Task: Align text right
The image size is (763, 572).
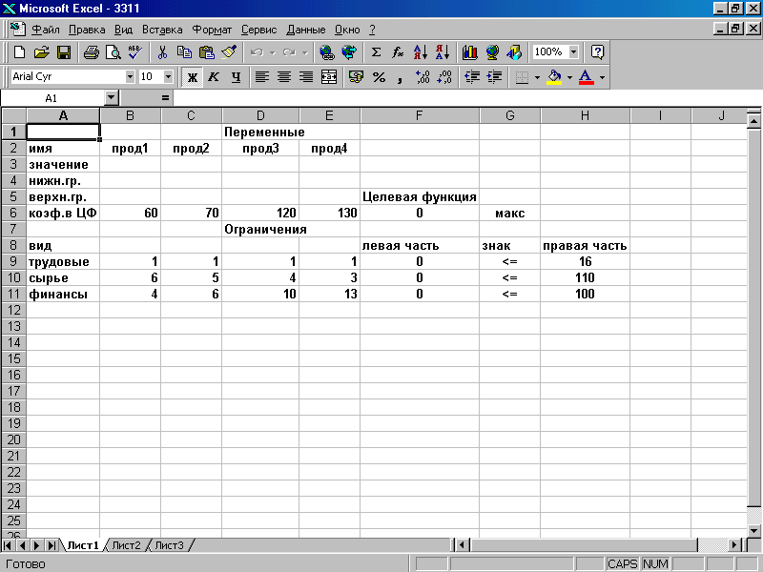Action: [x=306, y=77]
